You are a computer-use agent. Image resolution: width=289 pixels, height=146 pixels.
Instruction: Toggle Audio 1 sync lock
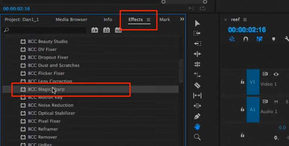[265, 101]
